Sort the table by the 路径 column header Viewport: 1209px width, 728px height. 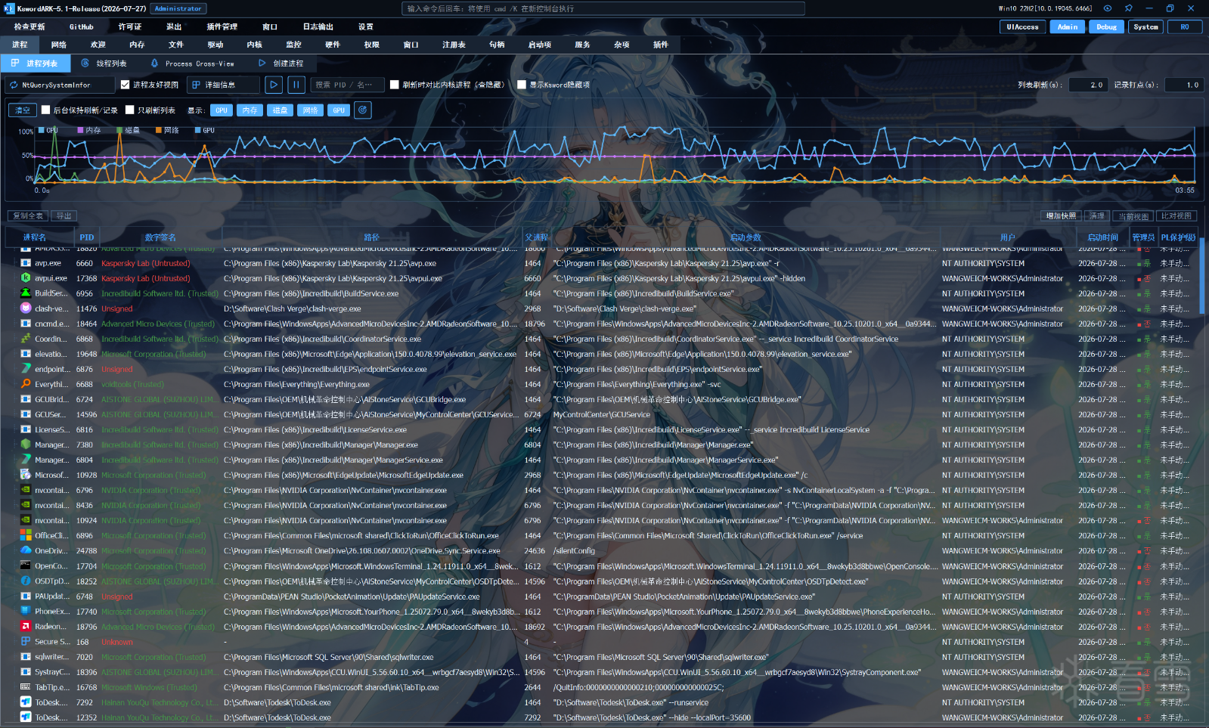(x=372, y=237)
